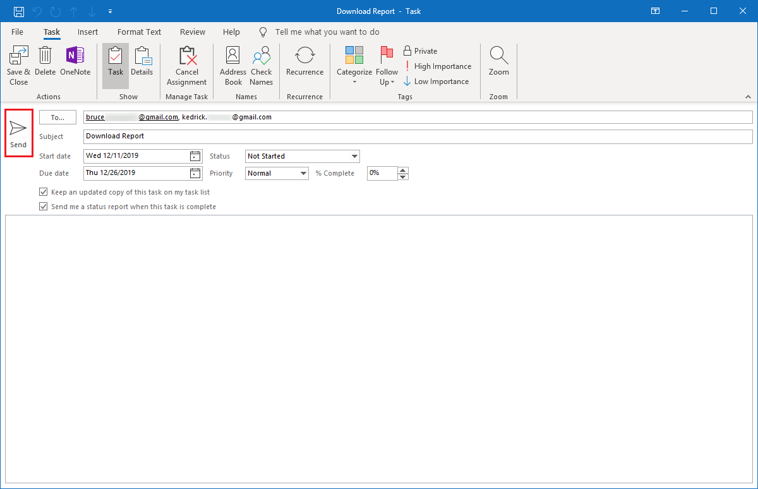Viewport: 758px width, 489px height.
Task: Click the % Complete field
Action: coord(382,173)
